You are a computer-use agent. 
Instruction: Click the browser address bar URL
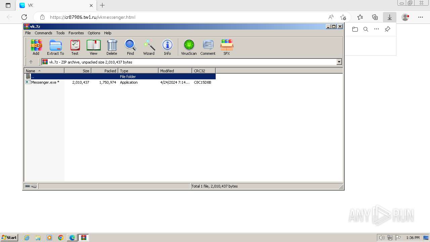[93, 17]
